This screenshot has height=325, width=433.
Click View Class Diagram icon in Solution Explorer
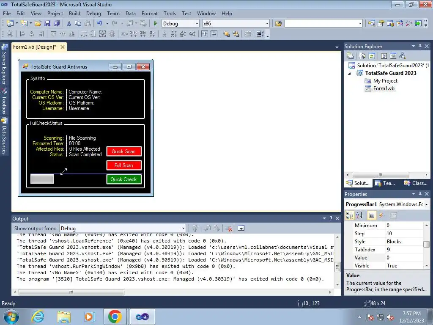(403, 56)
